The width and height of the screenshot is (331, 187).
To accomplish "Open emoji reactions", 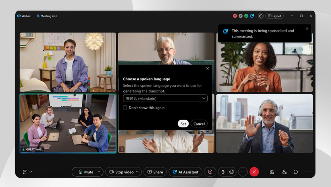I will click(232, 172).
